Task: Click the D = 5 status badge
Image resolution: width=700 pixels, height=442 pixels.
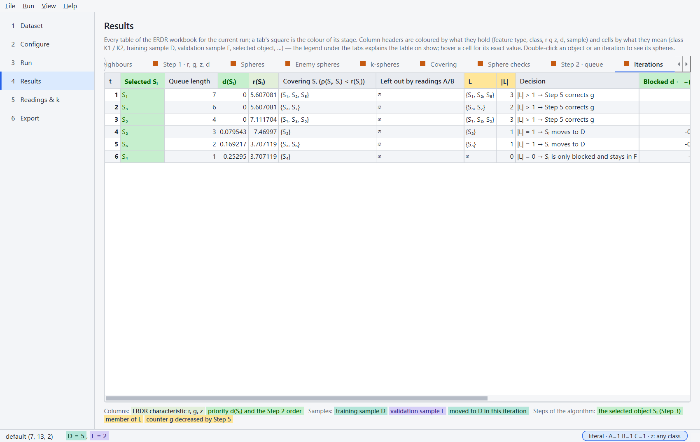Action: coord(76,436)
